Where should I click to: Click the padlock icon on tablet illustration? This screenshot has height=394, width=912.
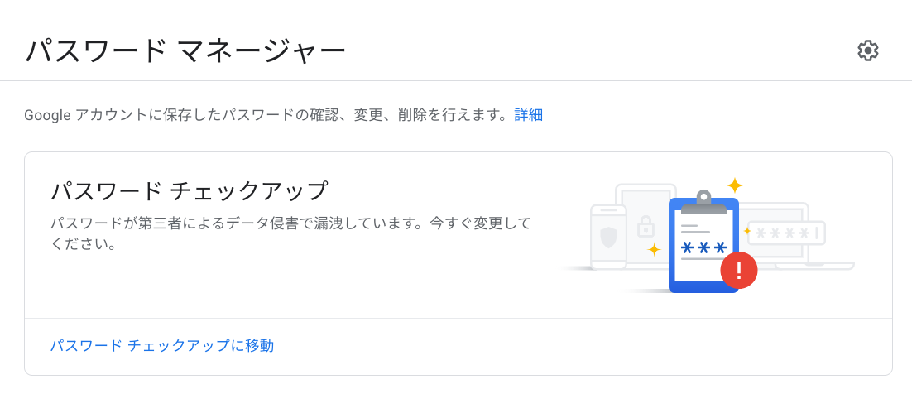646,226
